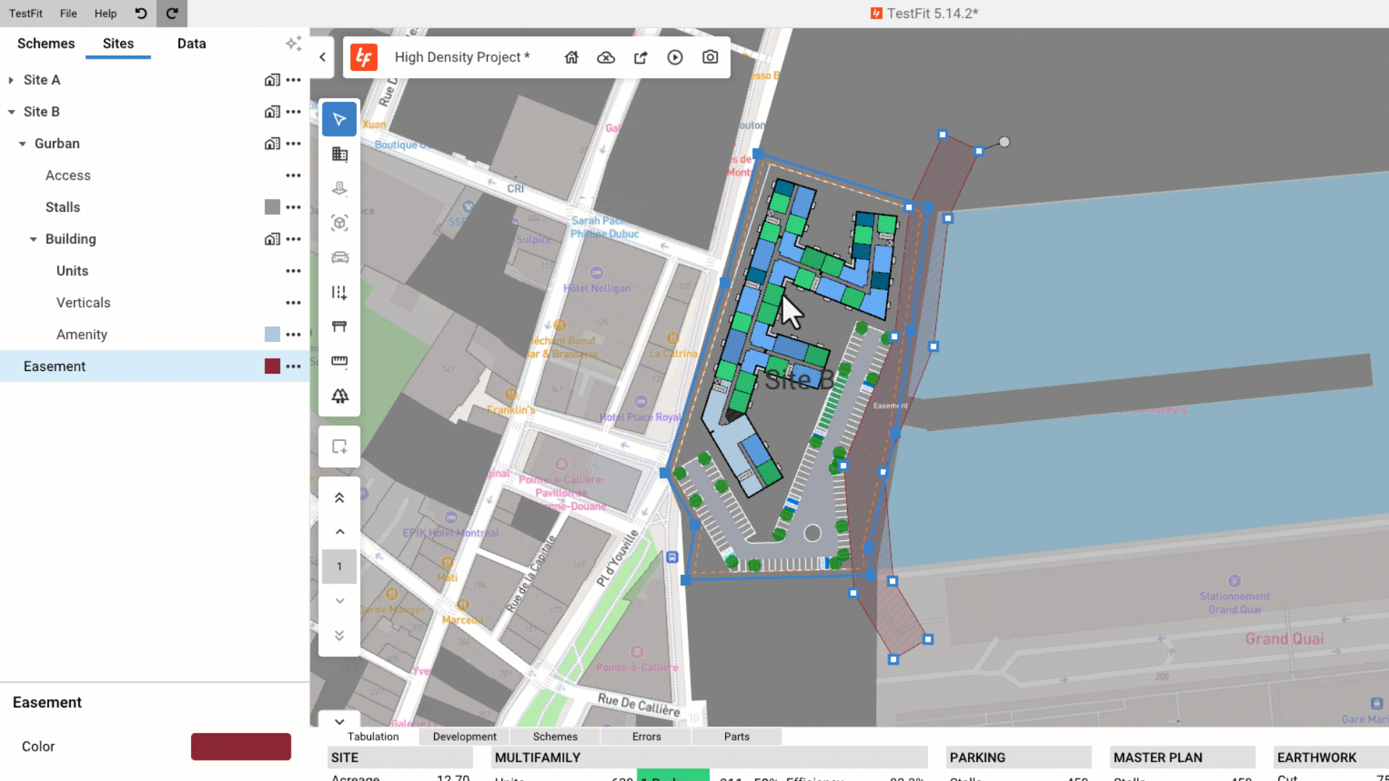Toggle Stalls gray color visibility swatch
Screen dimensions: 1389x781
click(x=272, y=207)
